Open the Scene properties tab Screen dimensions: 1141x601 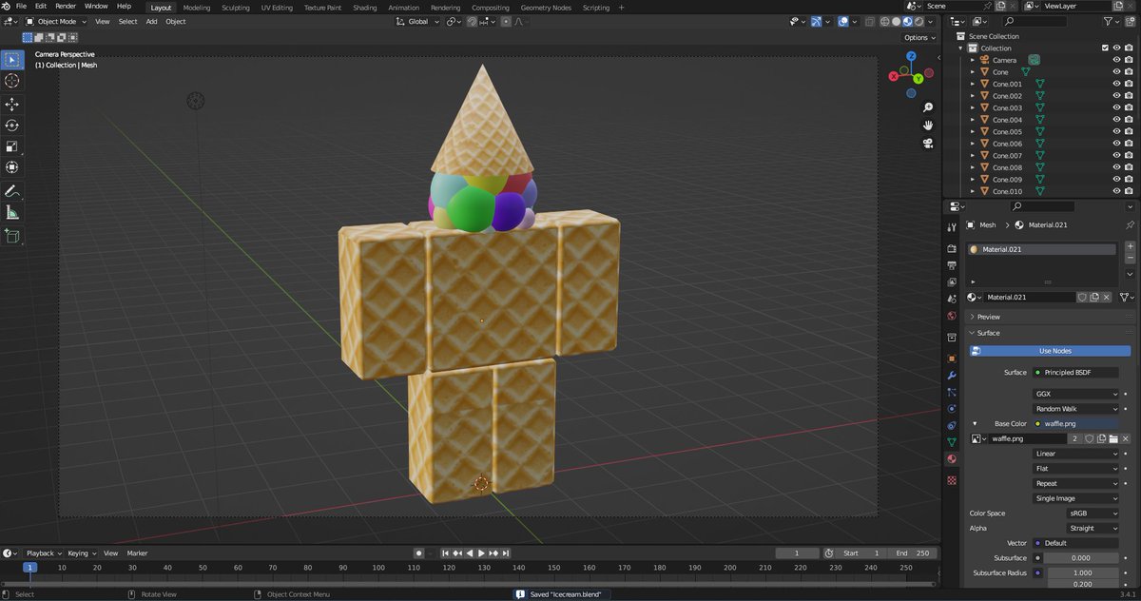tap(952, 300)
